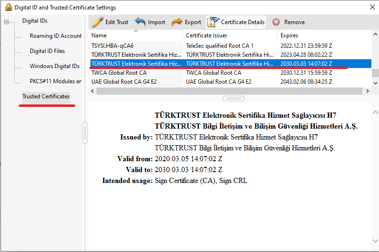Click the Sign Certificate (CA), Sign CRL text
This screenshot has height=252, width=379.
[x=201, y=181]
